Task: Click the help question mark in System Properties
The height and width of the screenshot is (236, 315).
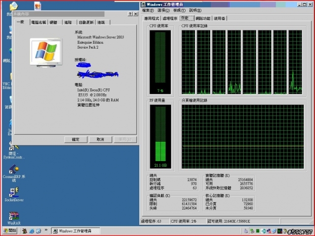Action: coord(130,14)
